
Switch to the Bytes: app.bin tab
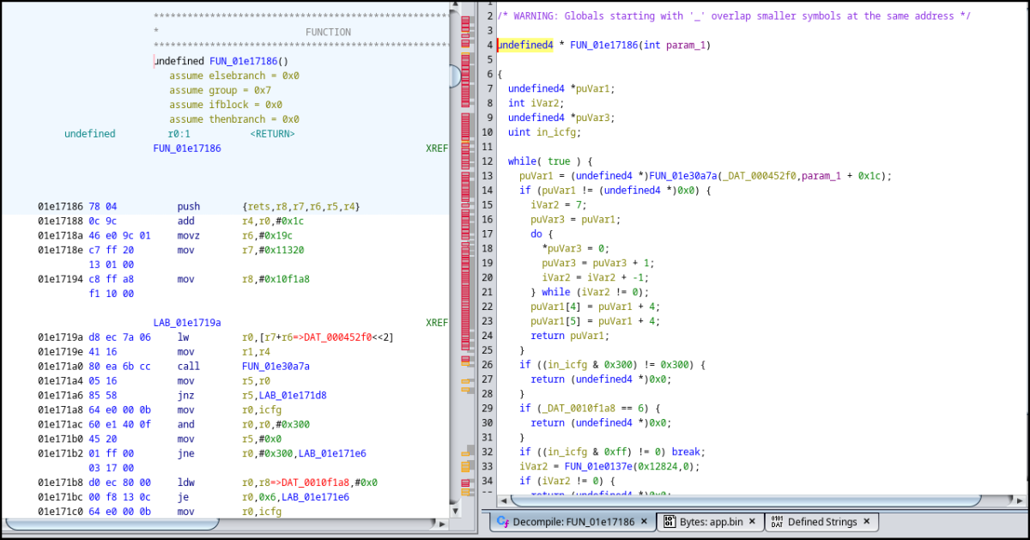coord(706,521)
